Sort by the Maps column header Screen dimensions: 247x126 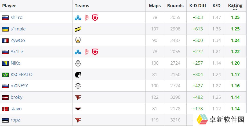pos(155,6)
